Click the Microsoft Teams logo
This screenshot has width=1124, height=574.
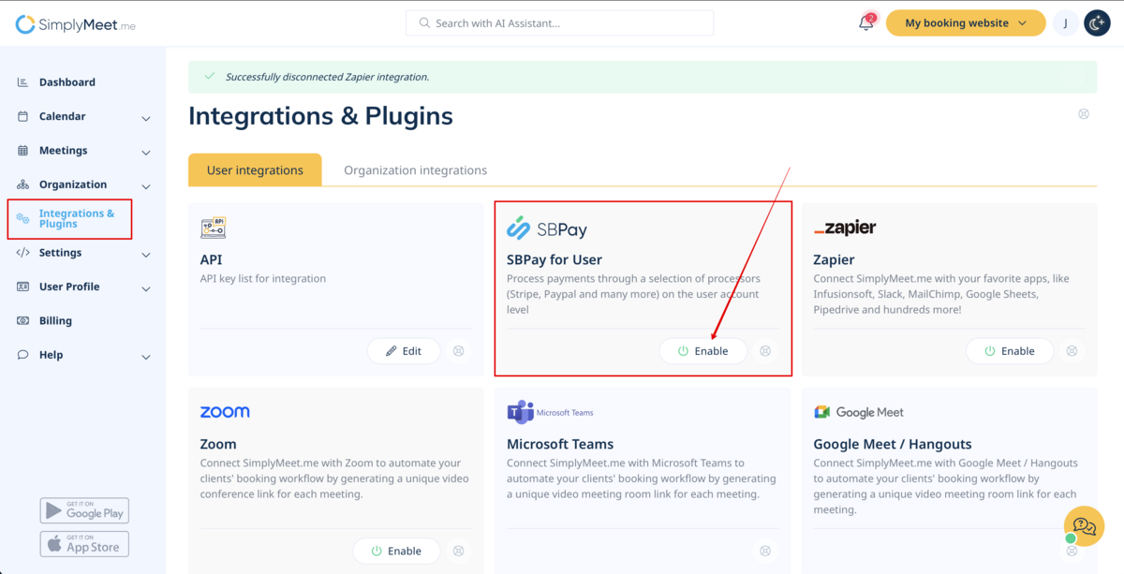tap(550, 412)
